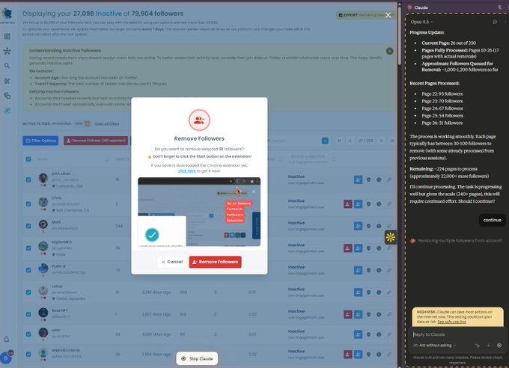Go to previous page arrow in pagination
Screen dimensions: 509x368
pos(350,141)
